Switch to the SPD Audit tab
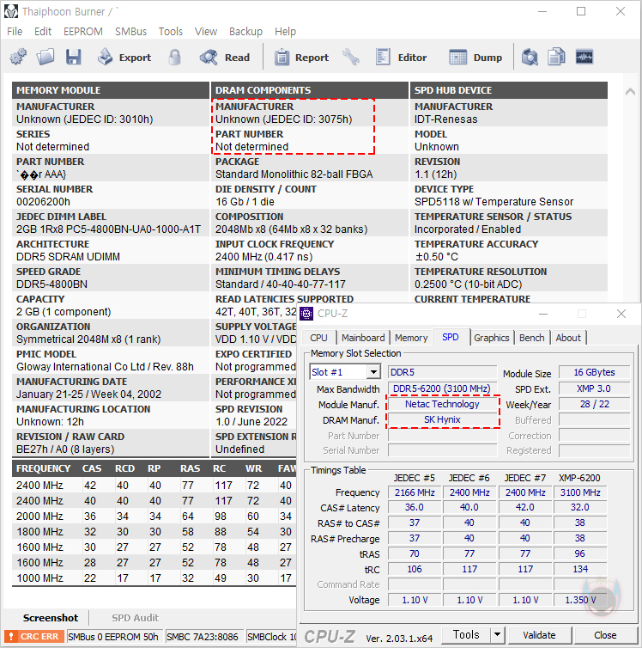The height and width of the screenshot is (648, 642). click(136, 618)
